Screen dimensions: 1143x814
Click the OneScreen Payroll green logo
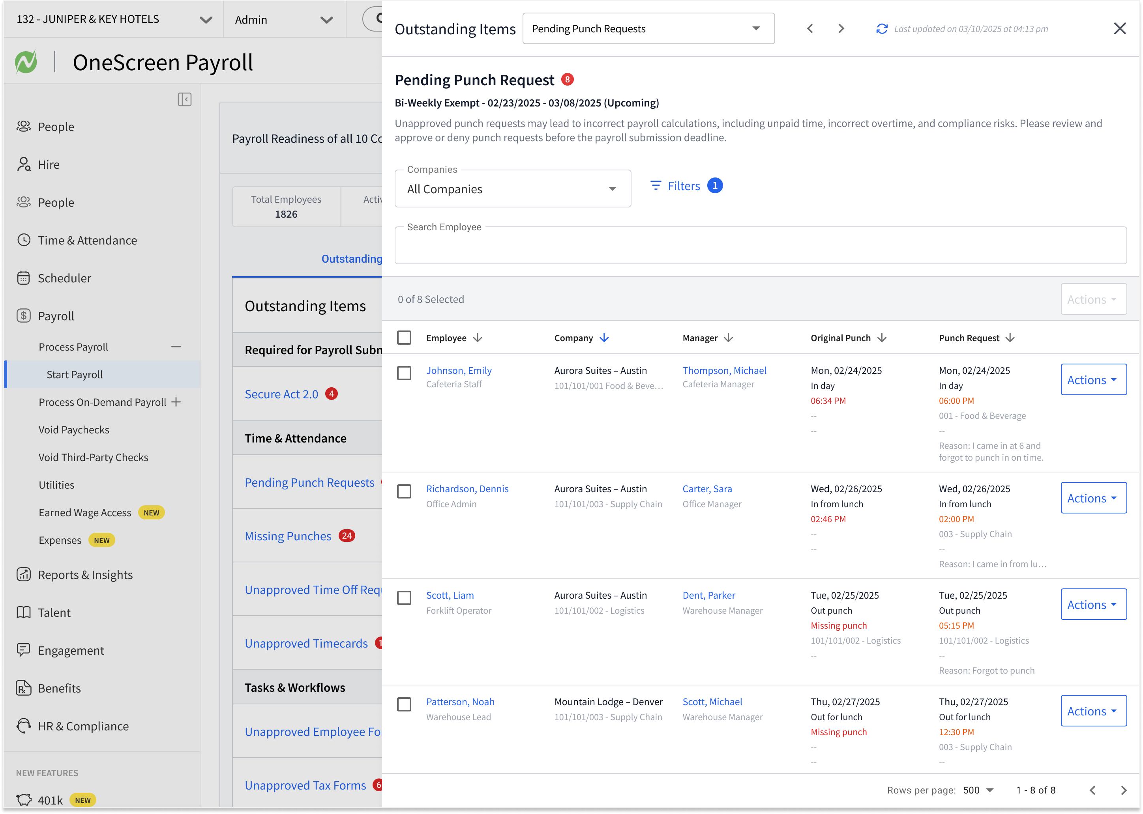pyautogui.click(x=26, y=63)
